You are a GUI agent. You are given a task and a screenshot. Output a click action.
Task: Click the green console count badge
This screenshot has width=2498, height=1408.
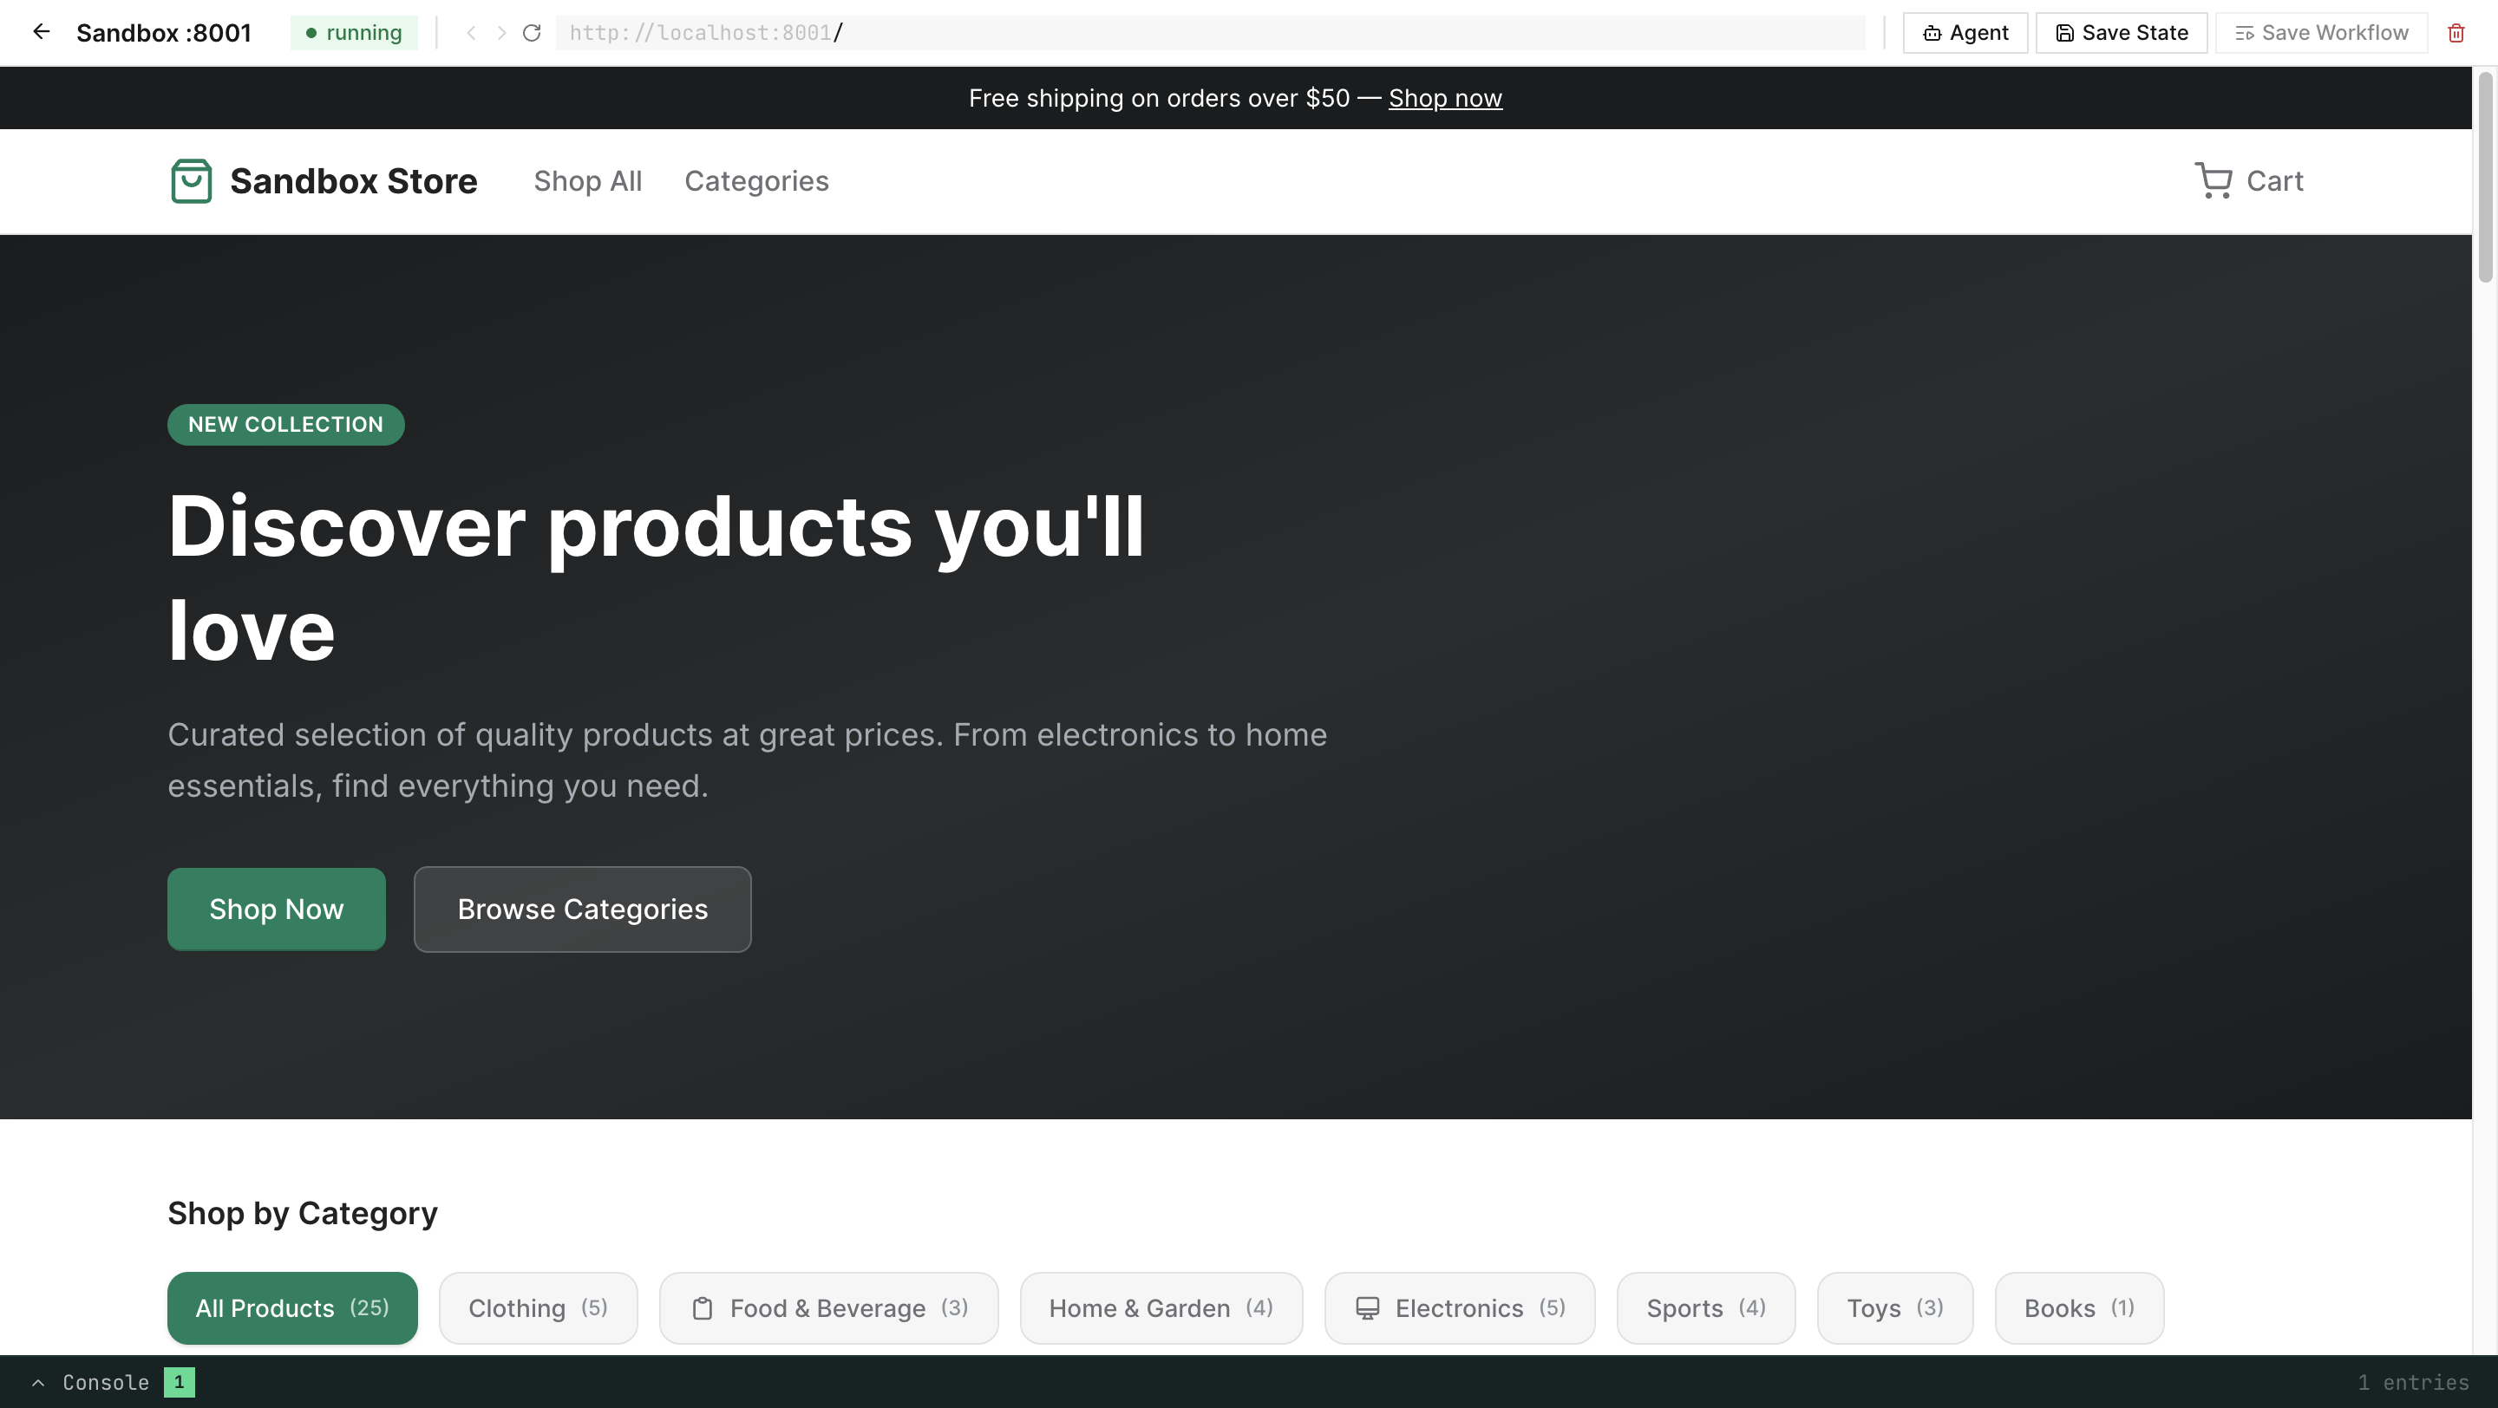179,1382
